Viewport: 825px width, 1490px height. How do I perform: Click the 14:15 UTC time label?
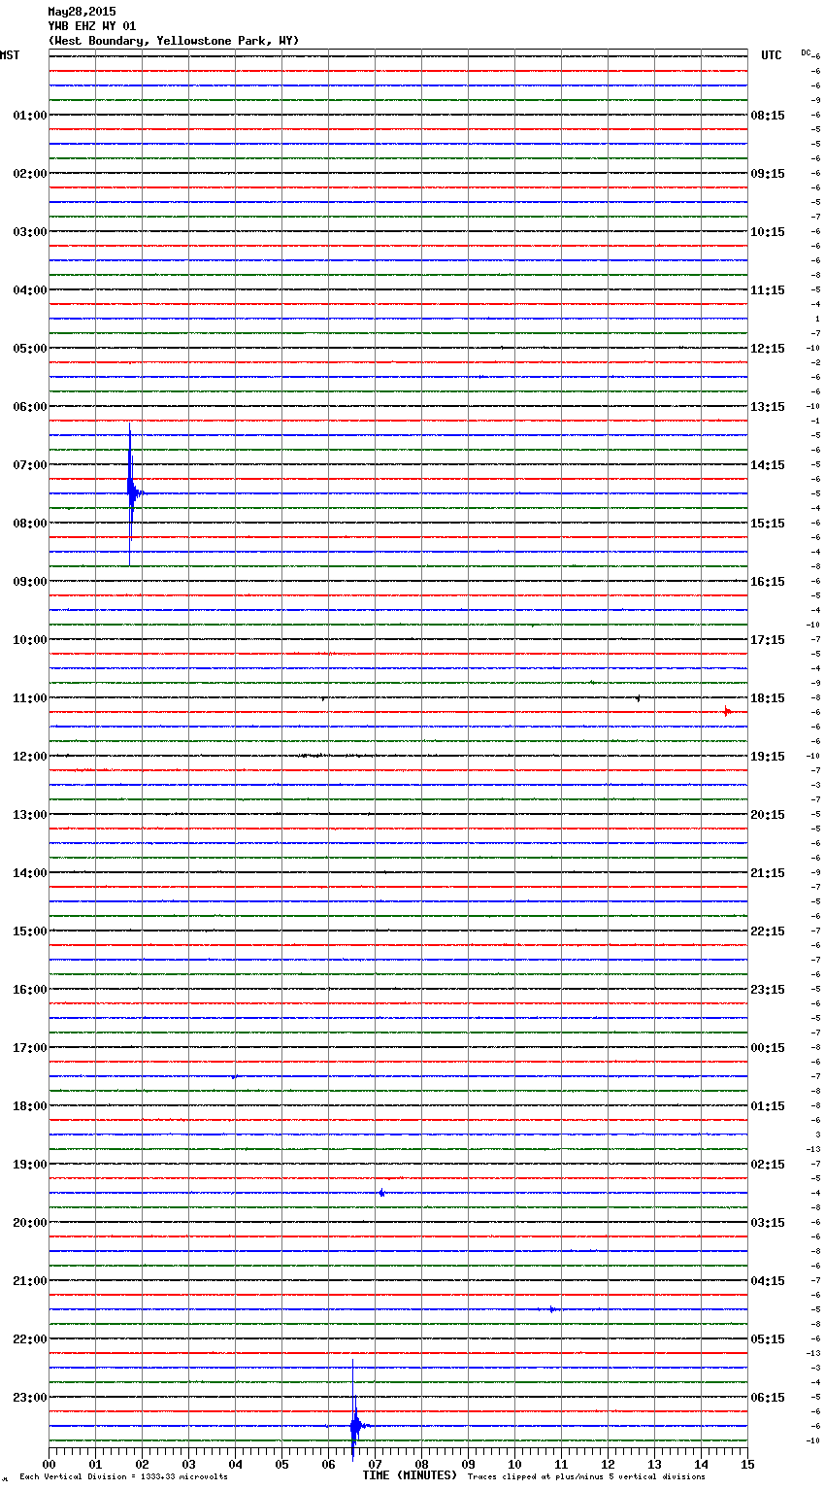pos(768,465)
